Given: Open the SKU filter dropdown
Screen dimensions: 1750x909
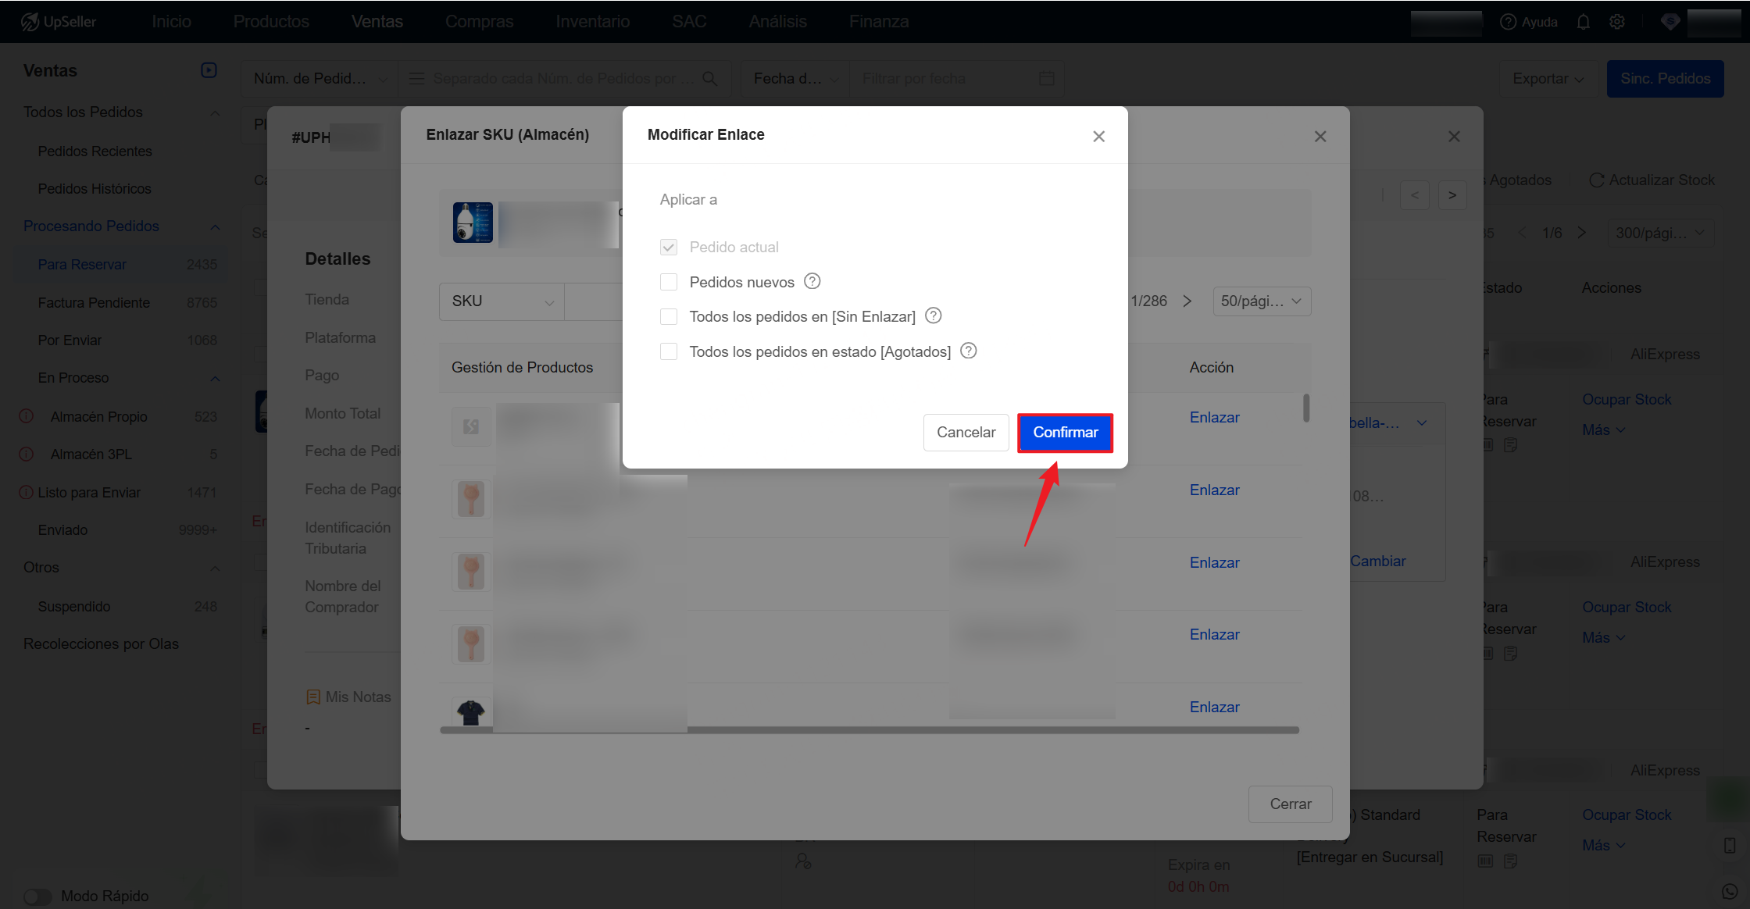Looking at the screenshot, I should (x=502, y=301).
